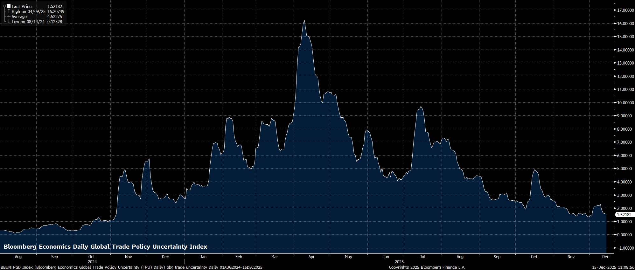Screen dimensions: 635x270
Task: Click the 2025 year label on axis
Action: click(x=399, y=262)
